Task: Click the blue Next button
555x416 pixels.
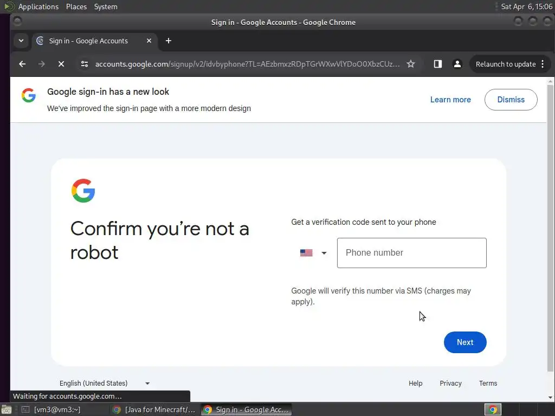Action: point(465,342)
